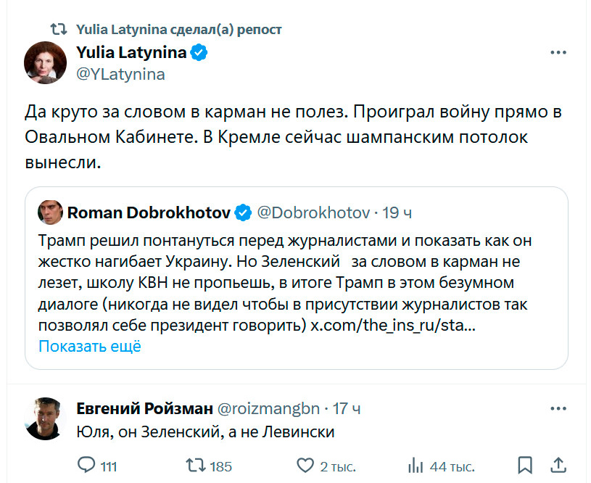The image size is (591, 483).
Task: Open the quoted post's 19 ч timestamp
Action: click(x=397, y=212)
